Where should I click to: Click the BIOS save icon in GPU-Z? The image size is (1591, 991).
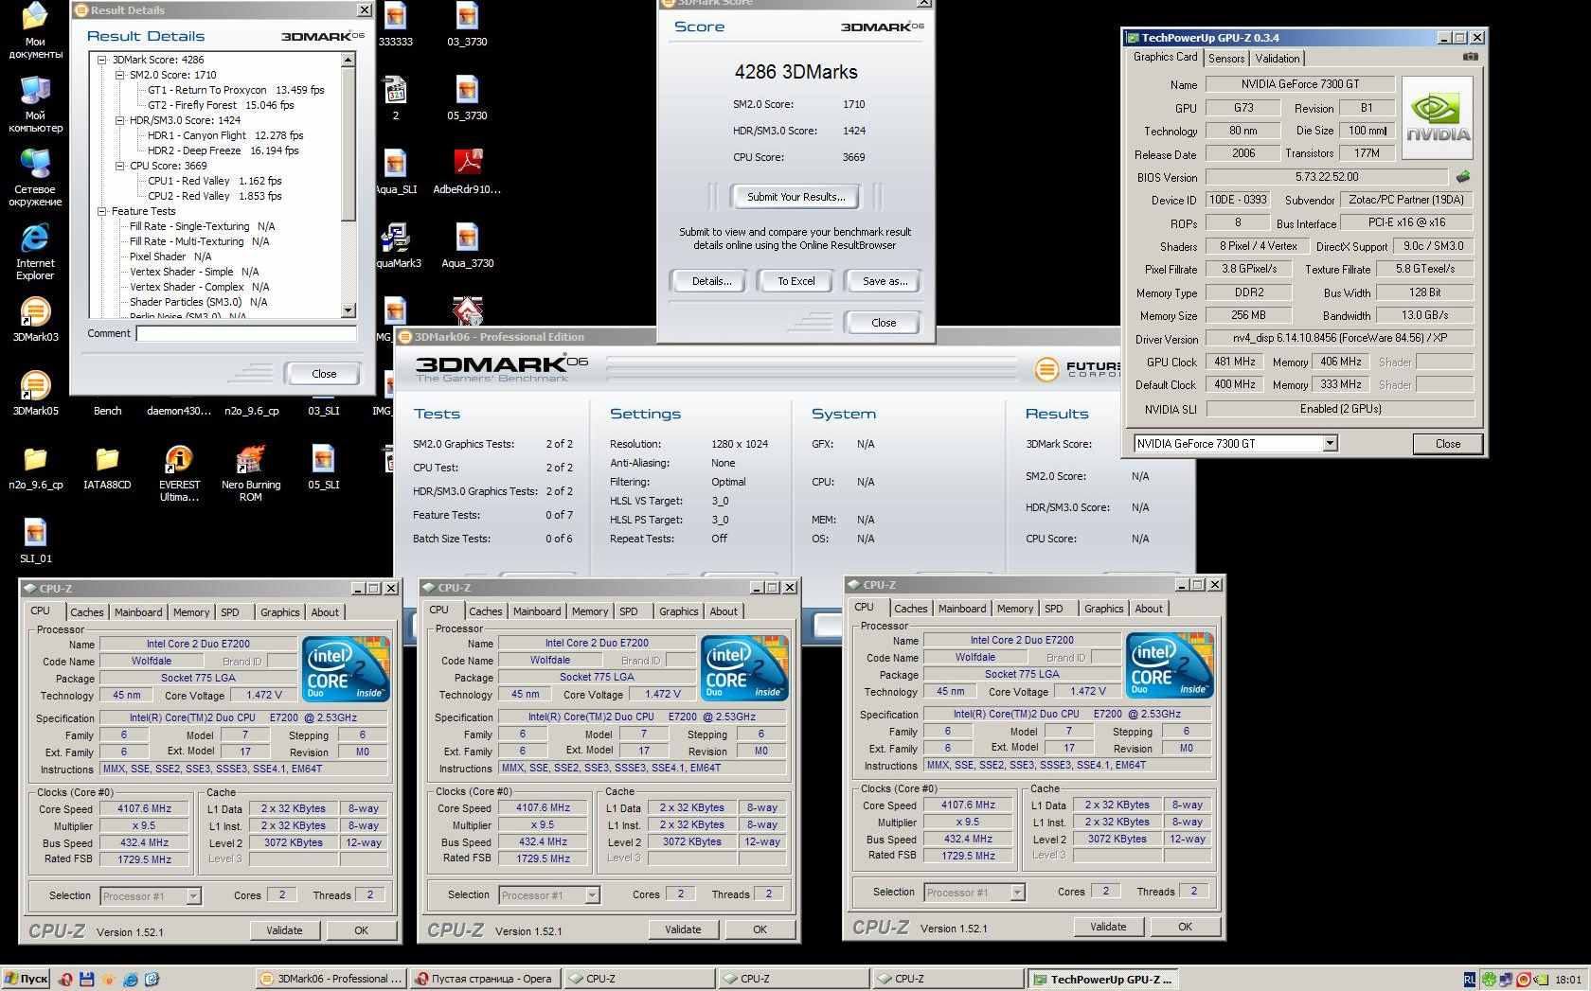point(1463,177)
